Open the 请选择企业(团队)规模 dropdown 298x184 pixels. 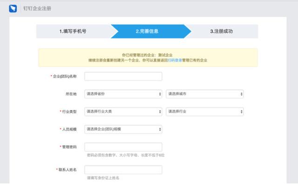tap(123, 129)
